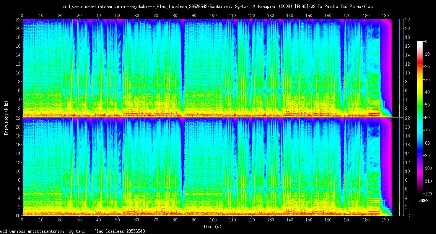Click "50" on the bottom time axis

pos(118,220)
